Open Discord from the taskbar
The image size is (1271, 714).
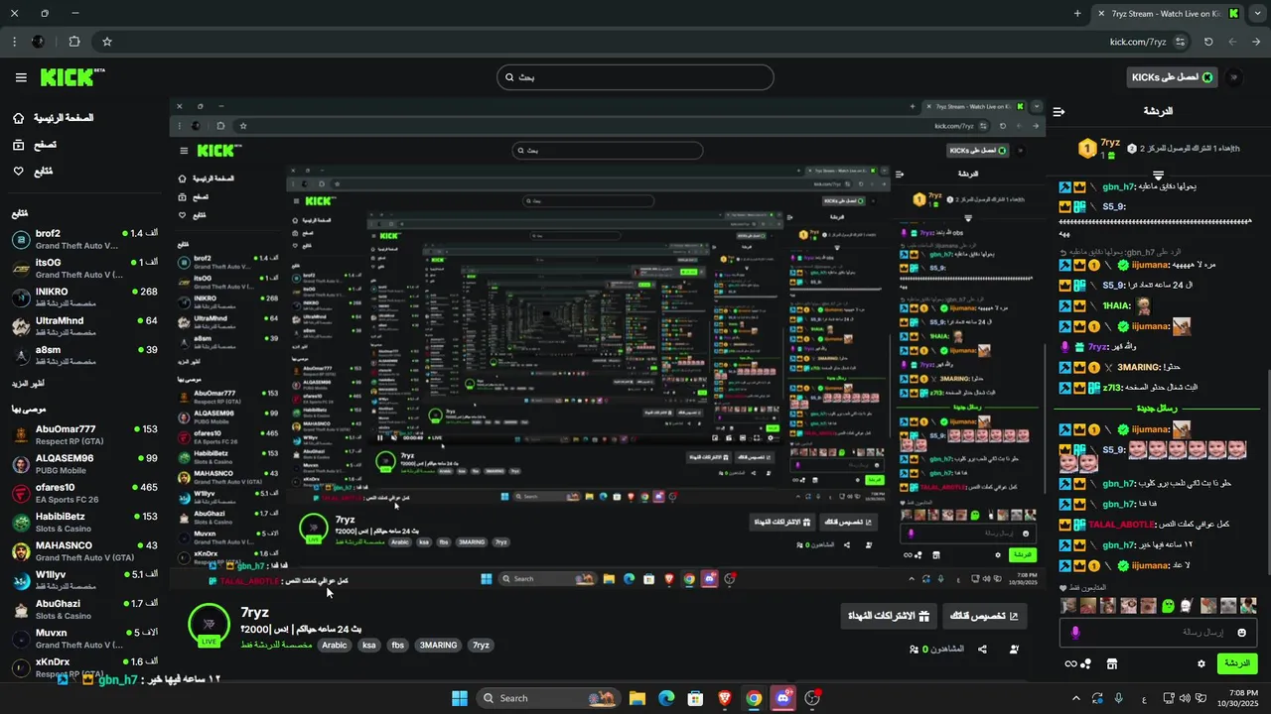click(x=783, y=698)
